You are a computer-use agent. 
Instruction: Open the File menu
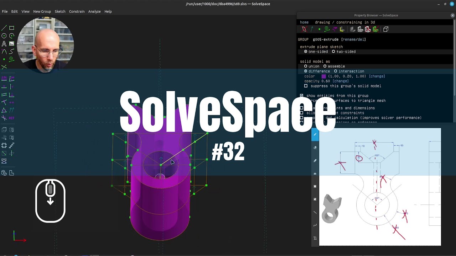(5, 11)
